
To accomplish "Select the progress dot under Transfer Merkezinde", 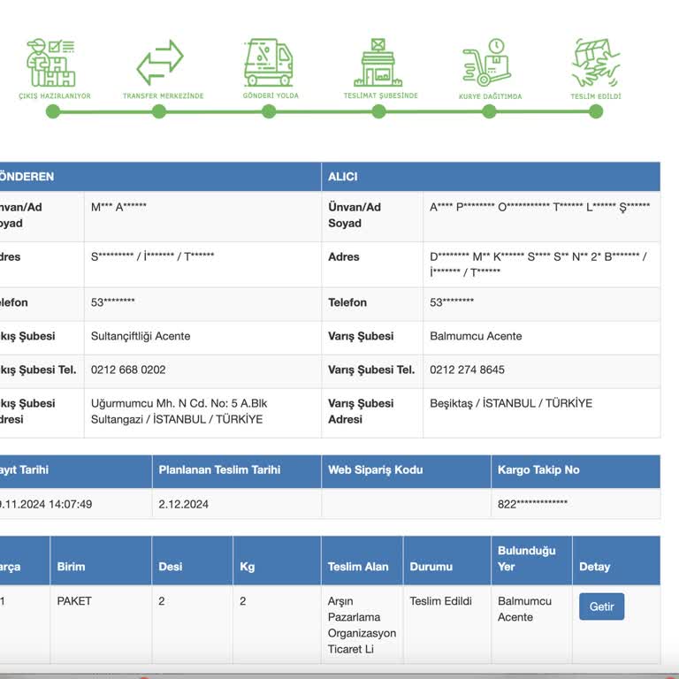I will click(159, 111).
